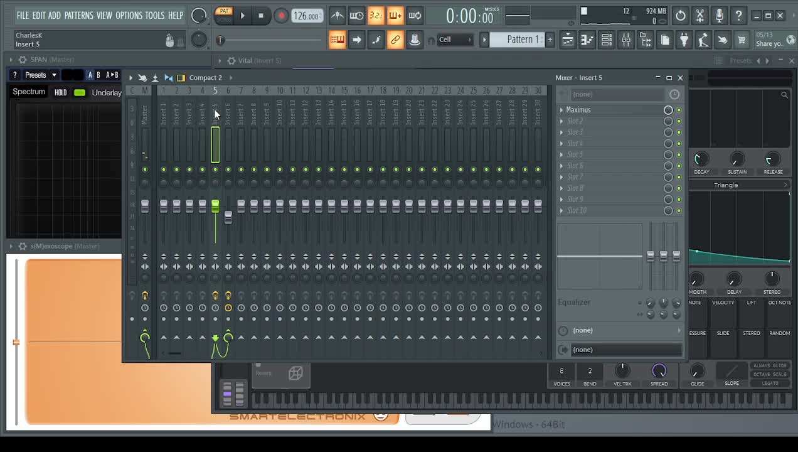The width and height of the screenshot is (798, 452).
Task: Open the TOOLS menu
Action: 155,15
